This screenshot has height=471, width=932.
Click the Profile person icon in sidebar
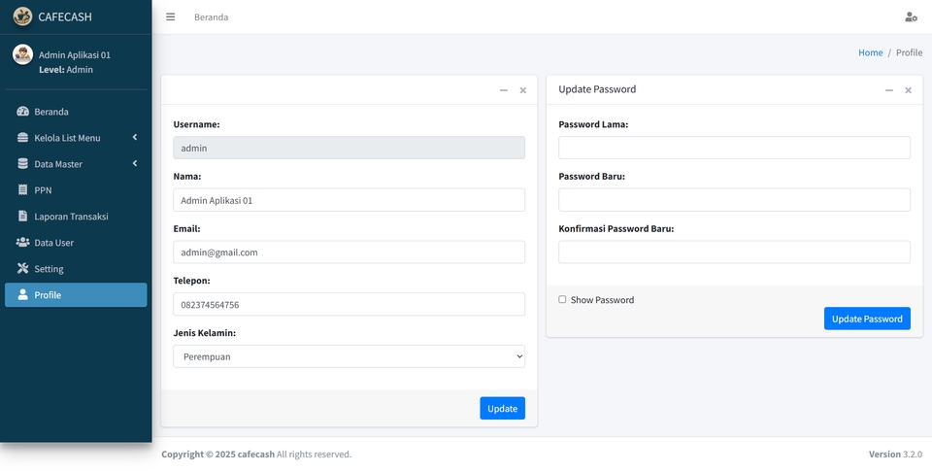(x=22, y=294)
